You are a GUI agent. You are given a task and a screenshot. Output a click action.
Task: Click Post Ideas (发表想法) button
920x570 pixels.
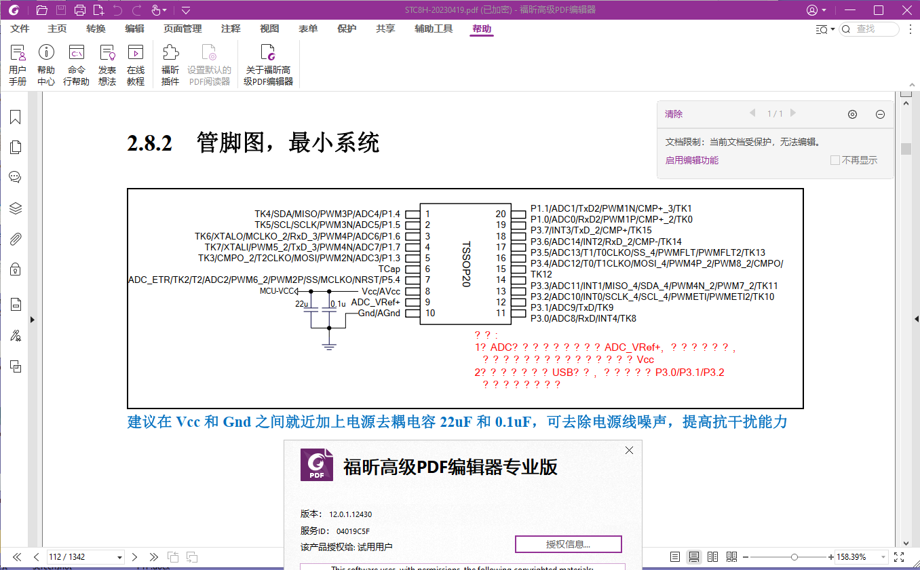[107, 66]
